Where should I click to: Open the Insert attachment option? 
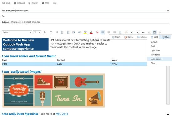(33, 3)
